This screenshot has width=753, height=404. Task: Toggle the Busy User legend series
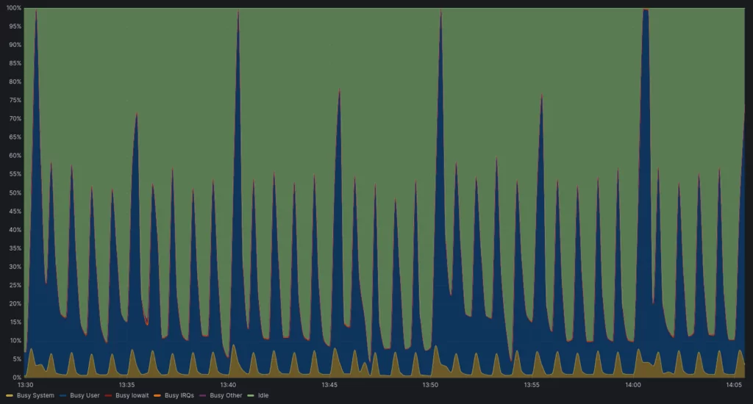(x=85, y=395)
